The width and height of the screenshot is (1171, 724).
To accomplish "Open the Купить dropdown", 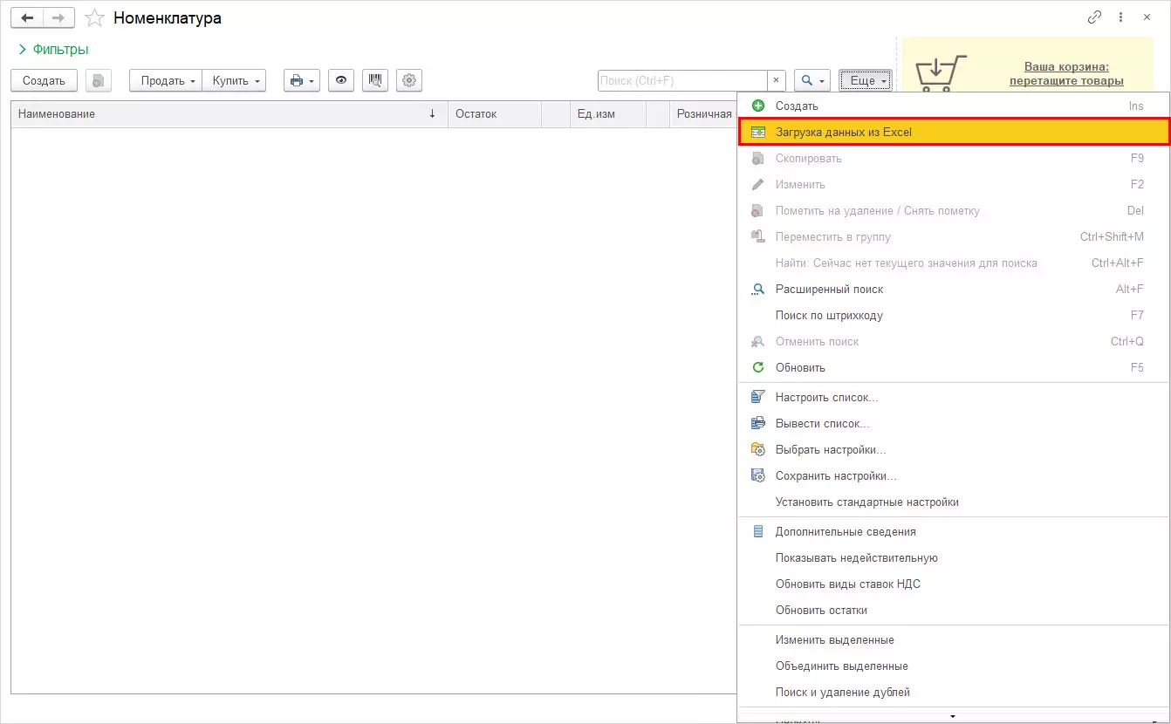I will pyautogui.click(x=234, y=80).
